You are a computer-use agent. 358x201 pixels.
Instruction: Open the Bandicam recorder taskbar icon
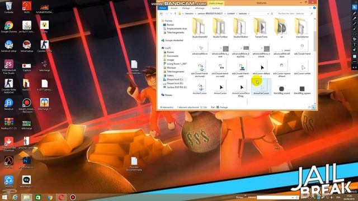point(73,197)
